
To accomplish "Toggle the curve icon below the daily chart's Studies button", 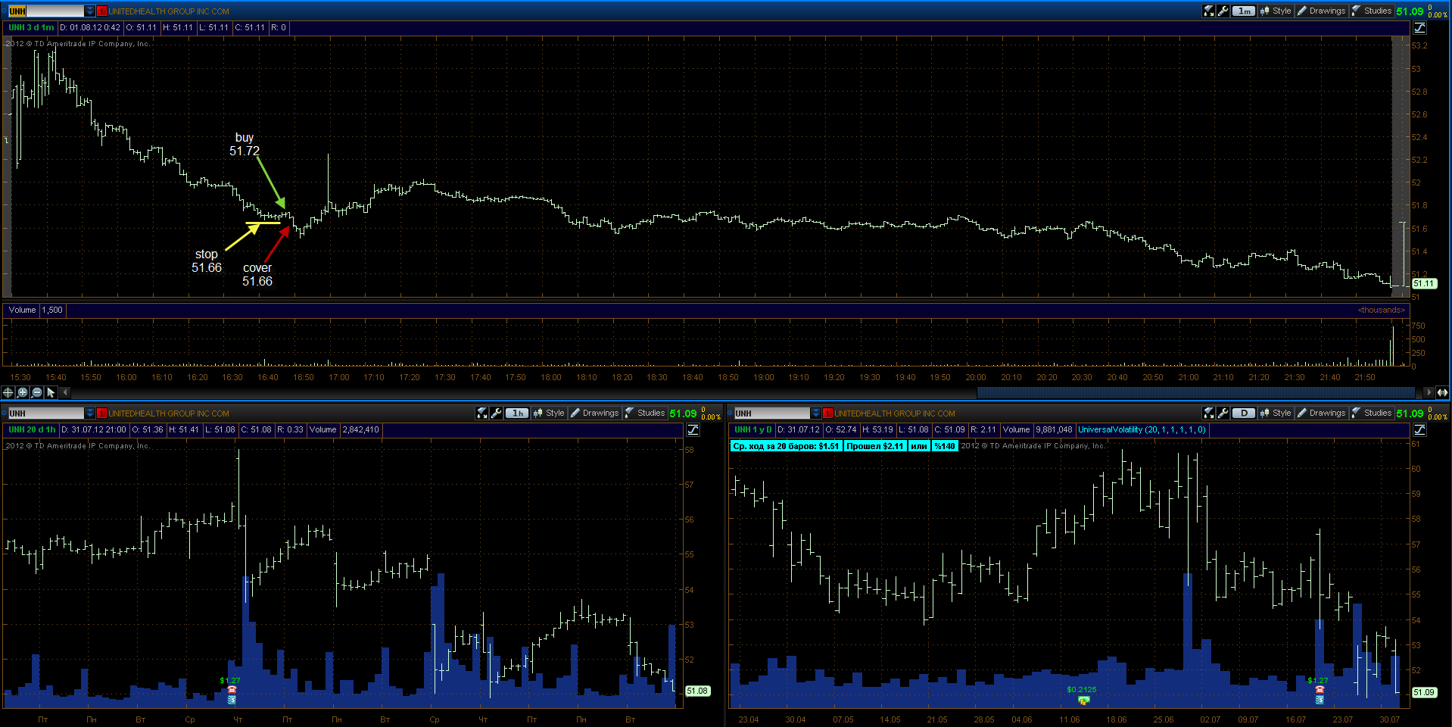I will (1419, 429).
